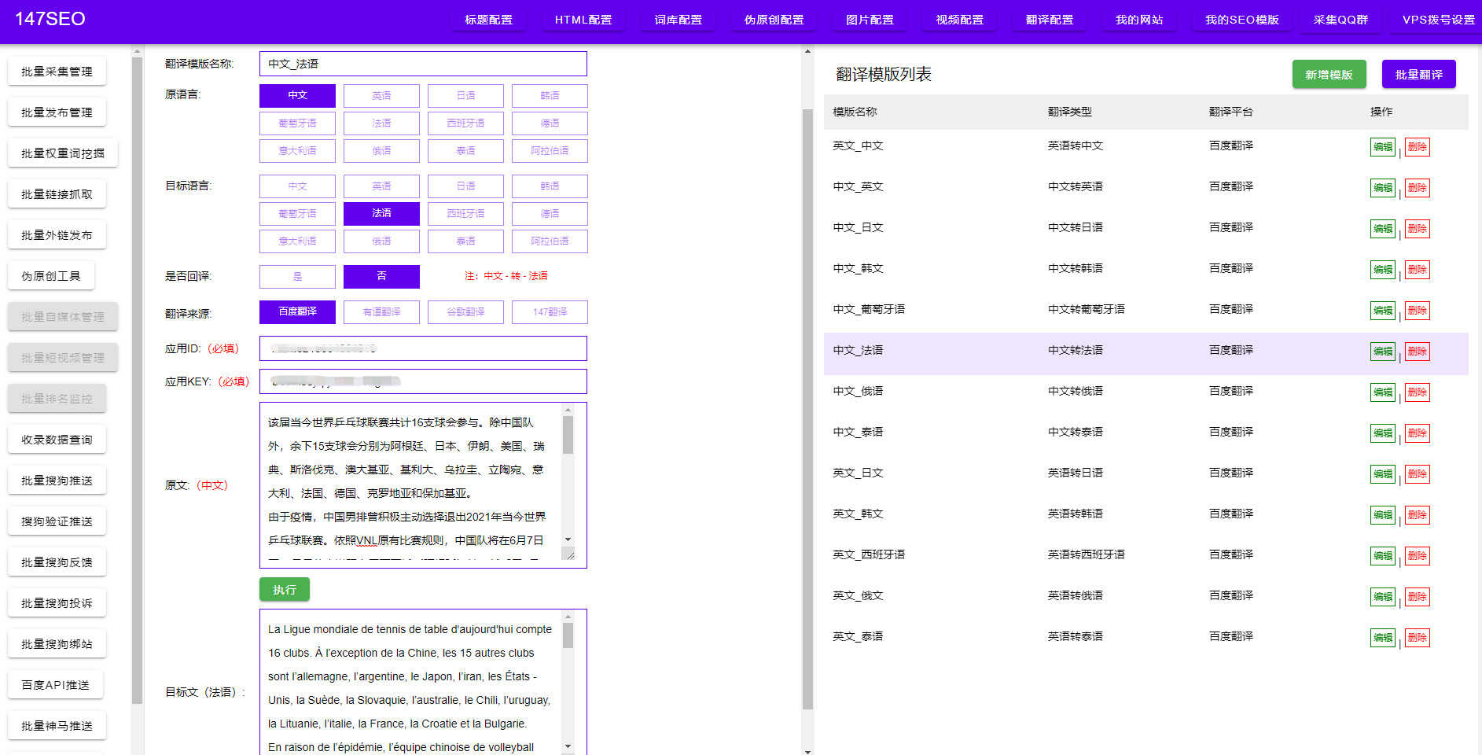Choose 否 for 是否回译
Screen dimensions: 1482x755
[381, 276]
